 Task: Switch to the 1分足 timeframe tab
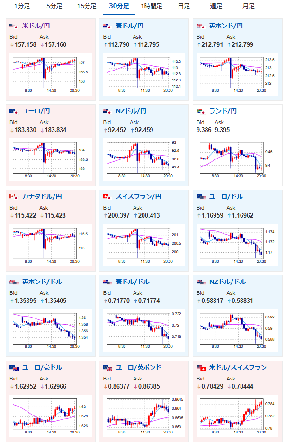[22, 6]
